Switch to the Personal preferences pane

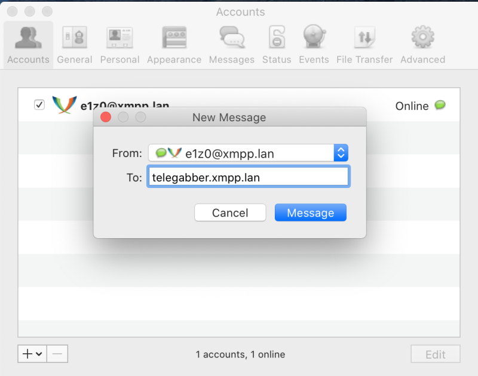pyautogui.click(x=120, y=45)
